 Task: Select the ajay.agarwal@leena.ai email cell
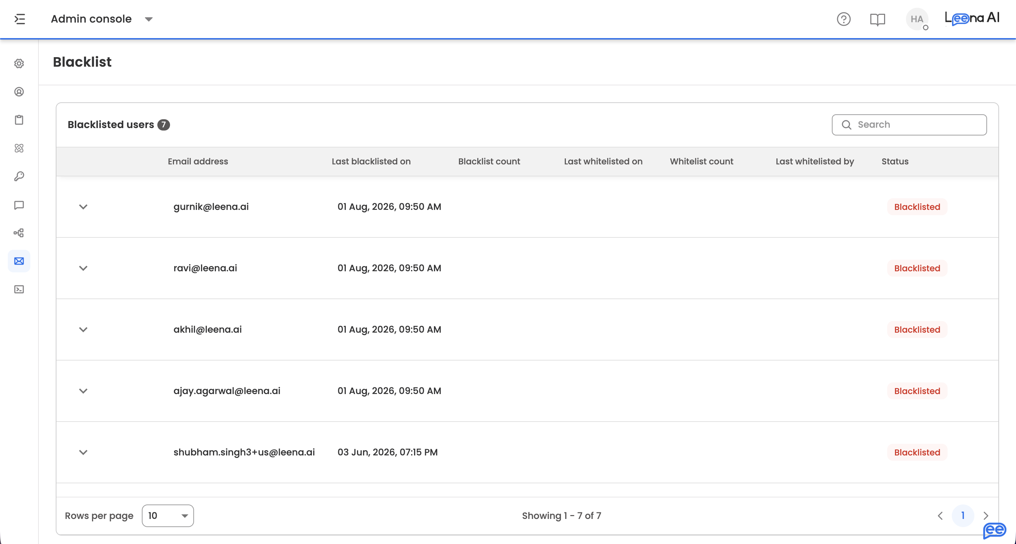coord(227,391)
